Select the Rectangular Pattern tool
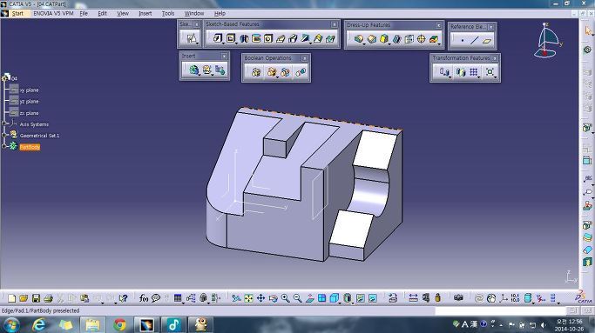Image resolution: width=595 pixels, height=333 pixels. 474,71
